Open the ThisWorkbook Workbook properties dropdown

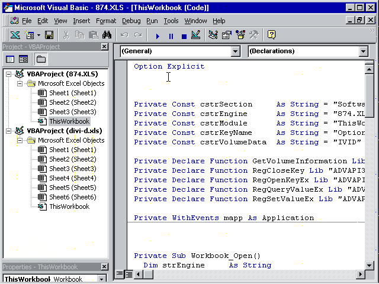(102, 279)
